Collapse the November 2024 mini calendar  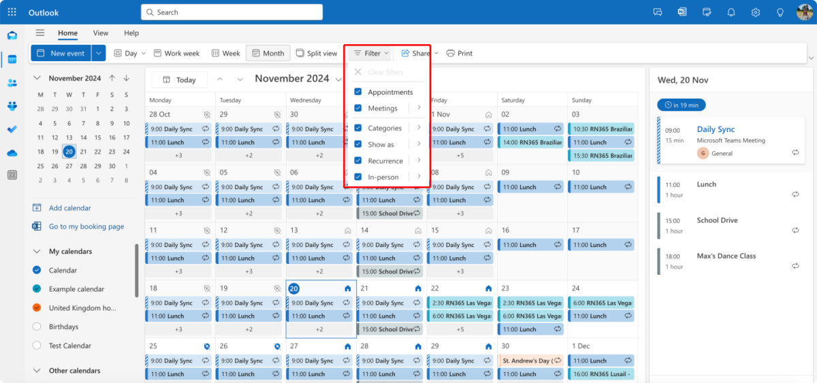tap(37, 78)
